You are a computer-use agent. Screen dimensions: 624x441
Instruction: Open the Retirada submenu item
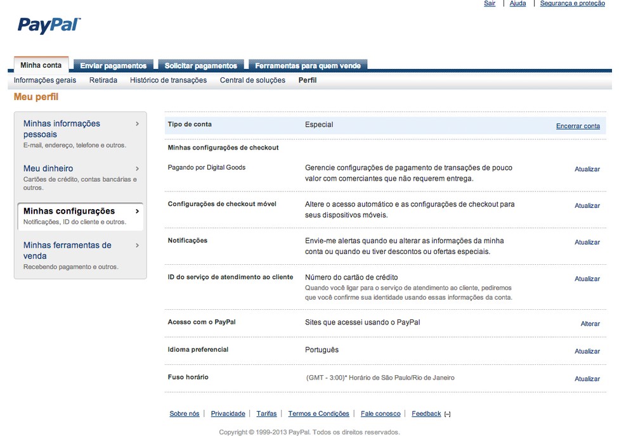(x=103, y=80)
